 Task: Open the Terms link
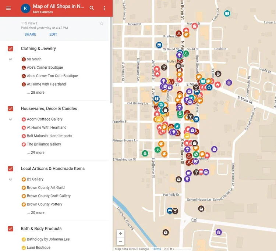pos(156,249)
